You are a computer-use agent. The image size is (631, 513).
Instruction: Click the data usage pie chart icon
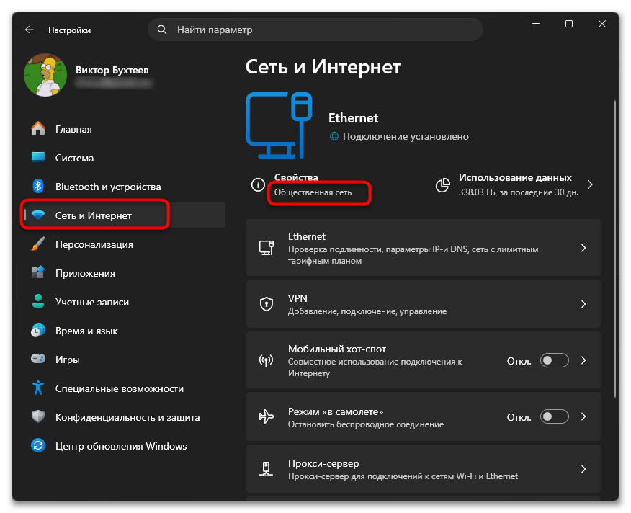443,185
